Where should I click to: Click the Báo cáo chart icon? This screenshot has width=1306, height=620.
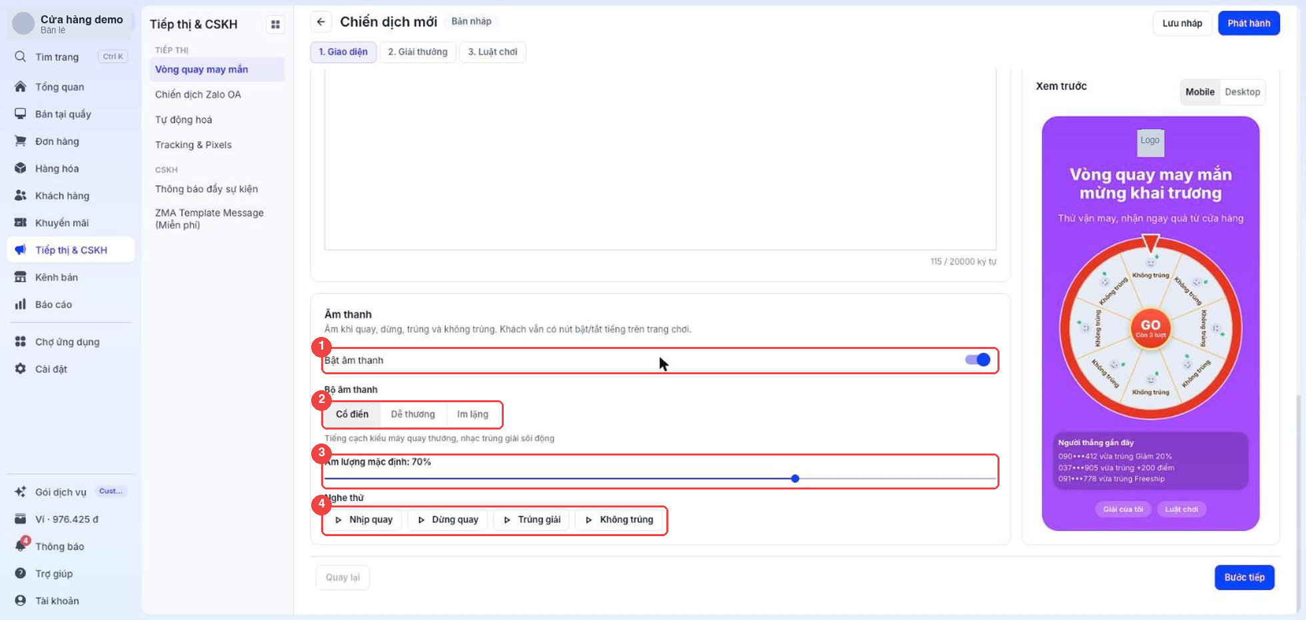(21, 304)
